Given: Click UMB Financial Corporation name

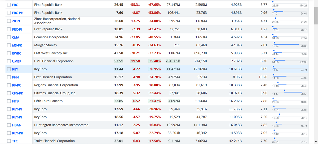Looking at the screenshot, I should [54, 61].
